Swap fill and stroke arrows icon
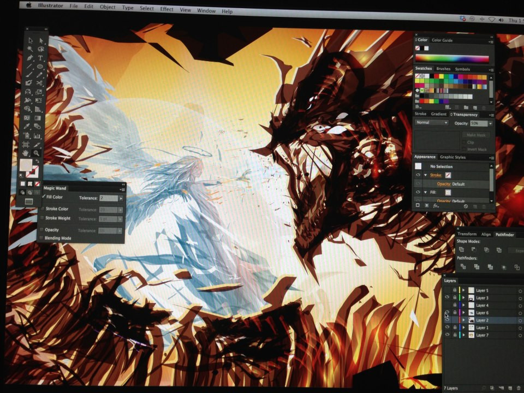Screen dimensions: 524x393 (x=38, y=162)
